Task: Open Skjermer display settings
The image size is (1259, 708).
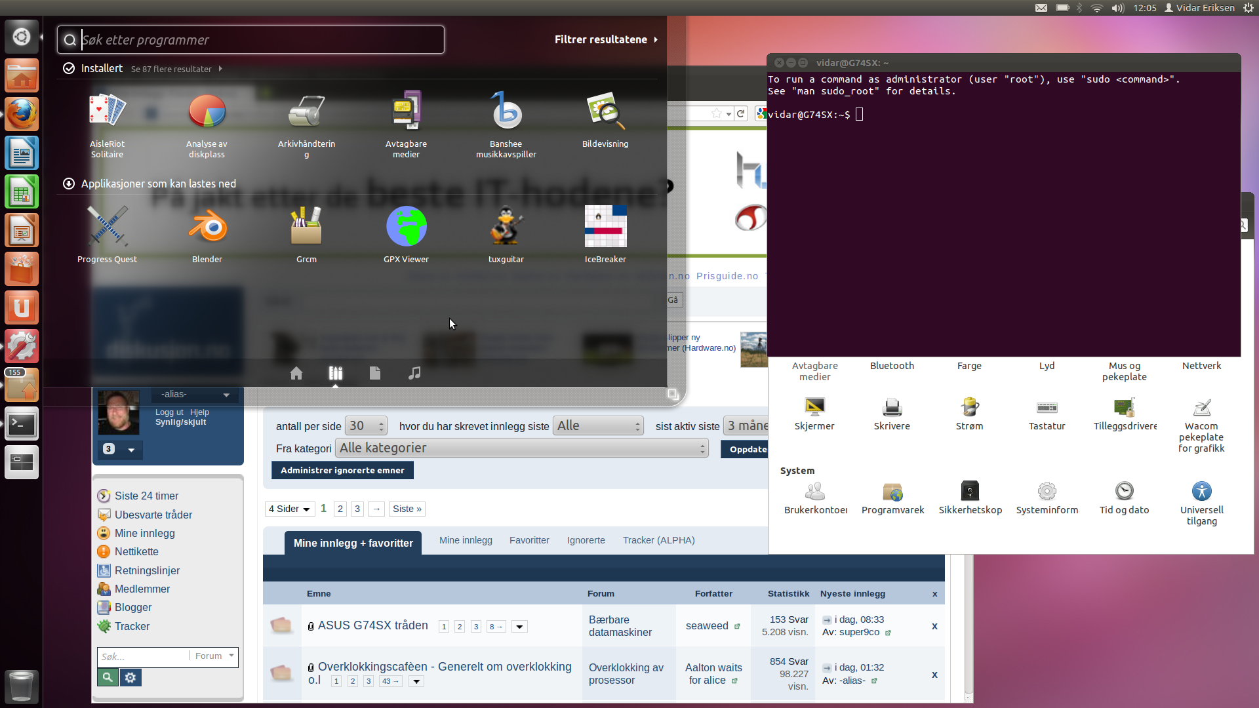Action: click(814, 414)
